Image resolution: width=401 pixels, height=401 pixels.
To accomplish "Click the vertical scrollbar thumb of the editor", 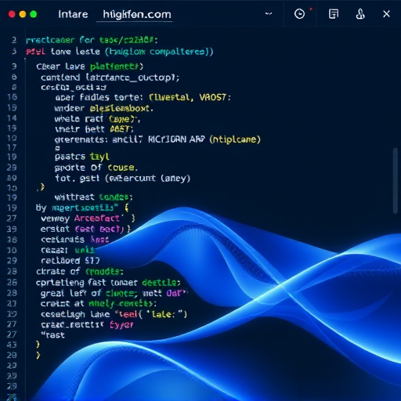I will (396, 181).
